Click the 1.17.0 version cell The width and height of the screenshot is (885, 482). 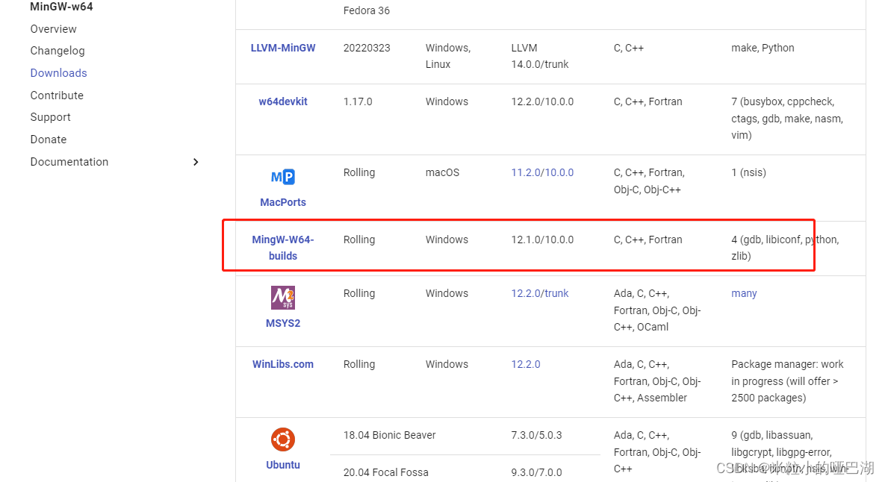click(358, 101)
